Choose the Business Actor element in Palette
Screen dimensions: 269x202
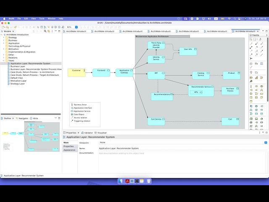tap(251, 86)
